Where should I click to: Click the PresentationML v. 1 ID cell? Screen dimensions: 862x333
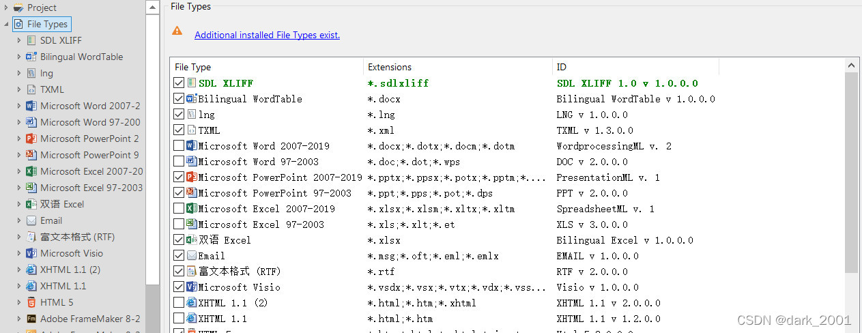(608, 177)
